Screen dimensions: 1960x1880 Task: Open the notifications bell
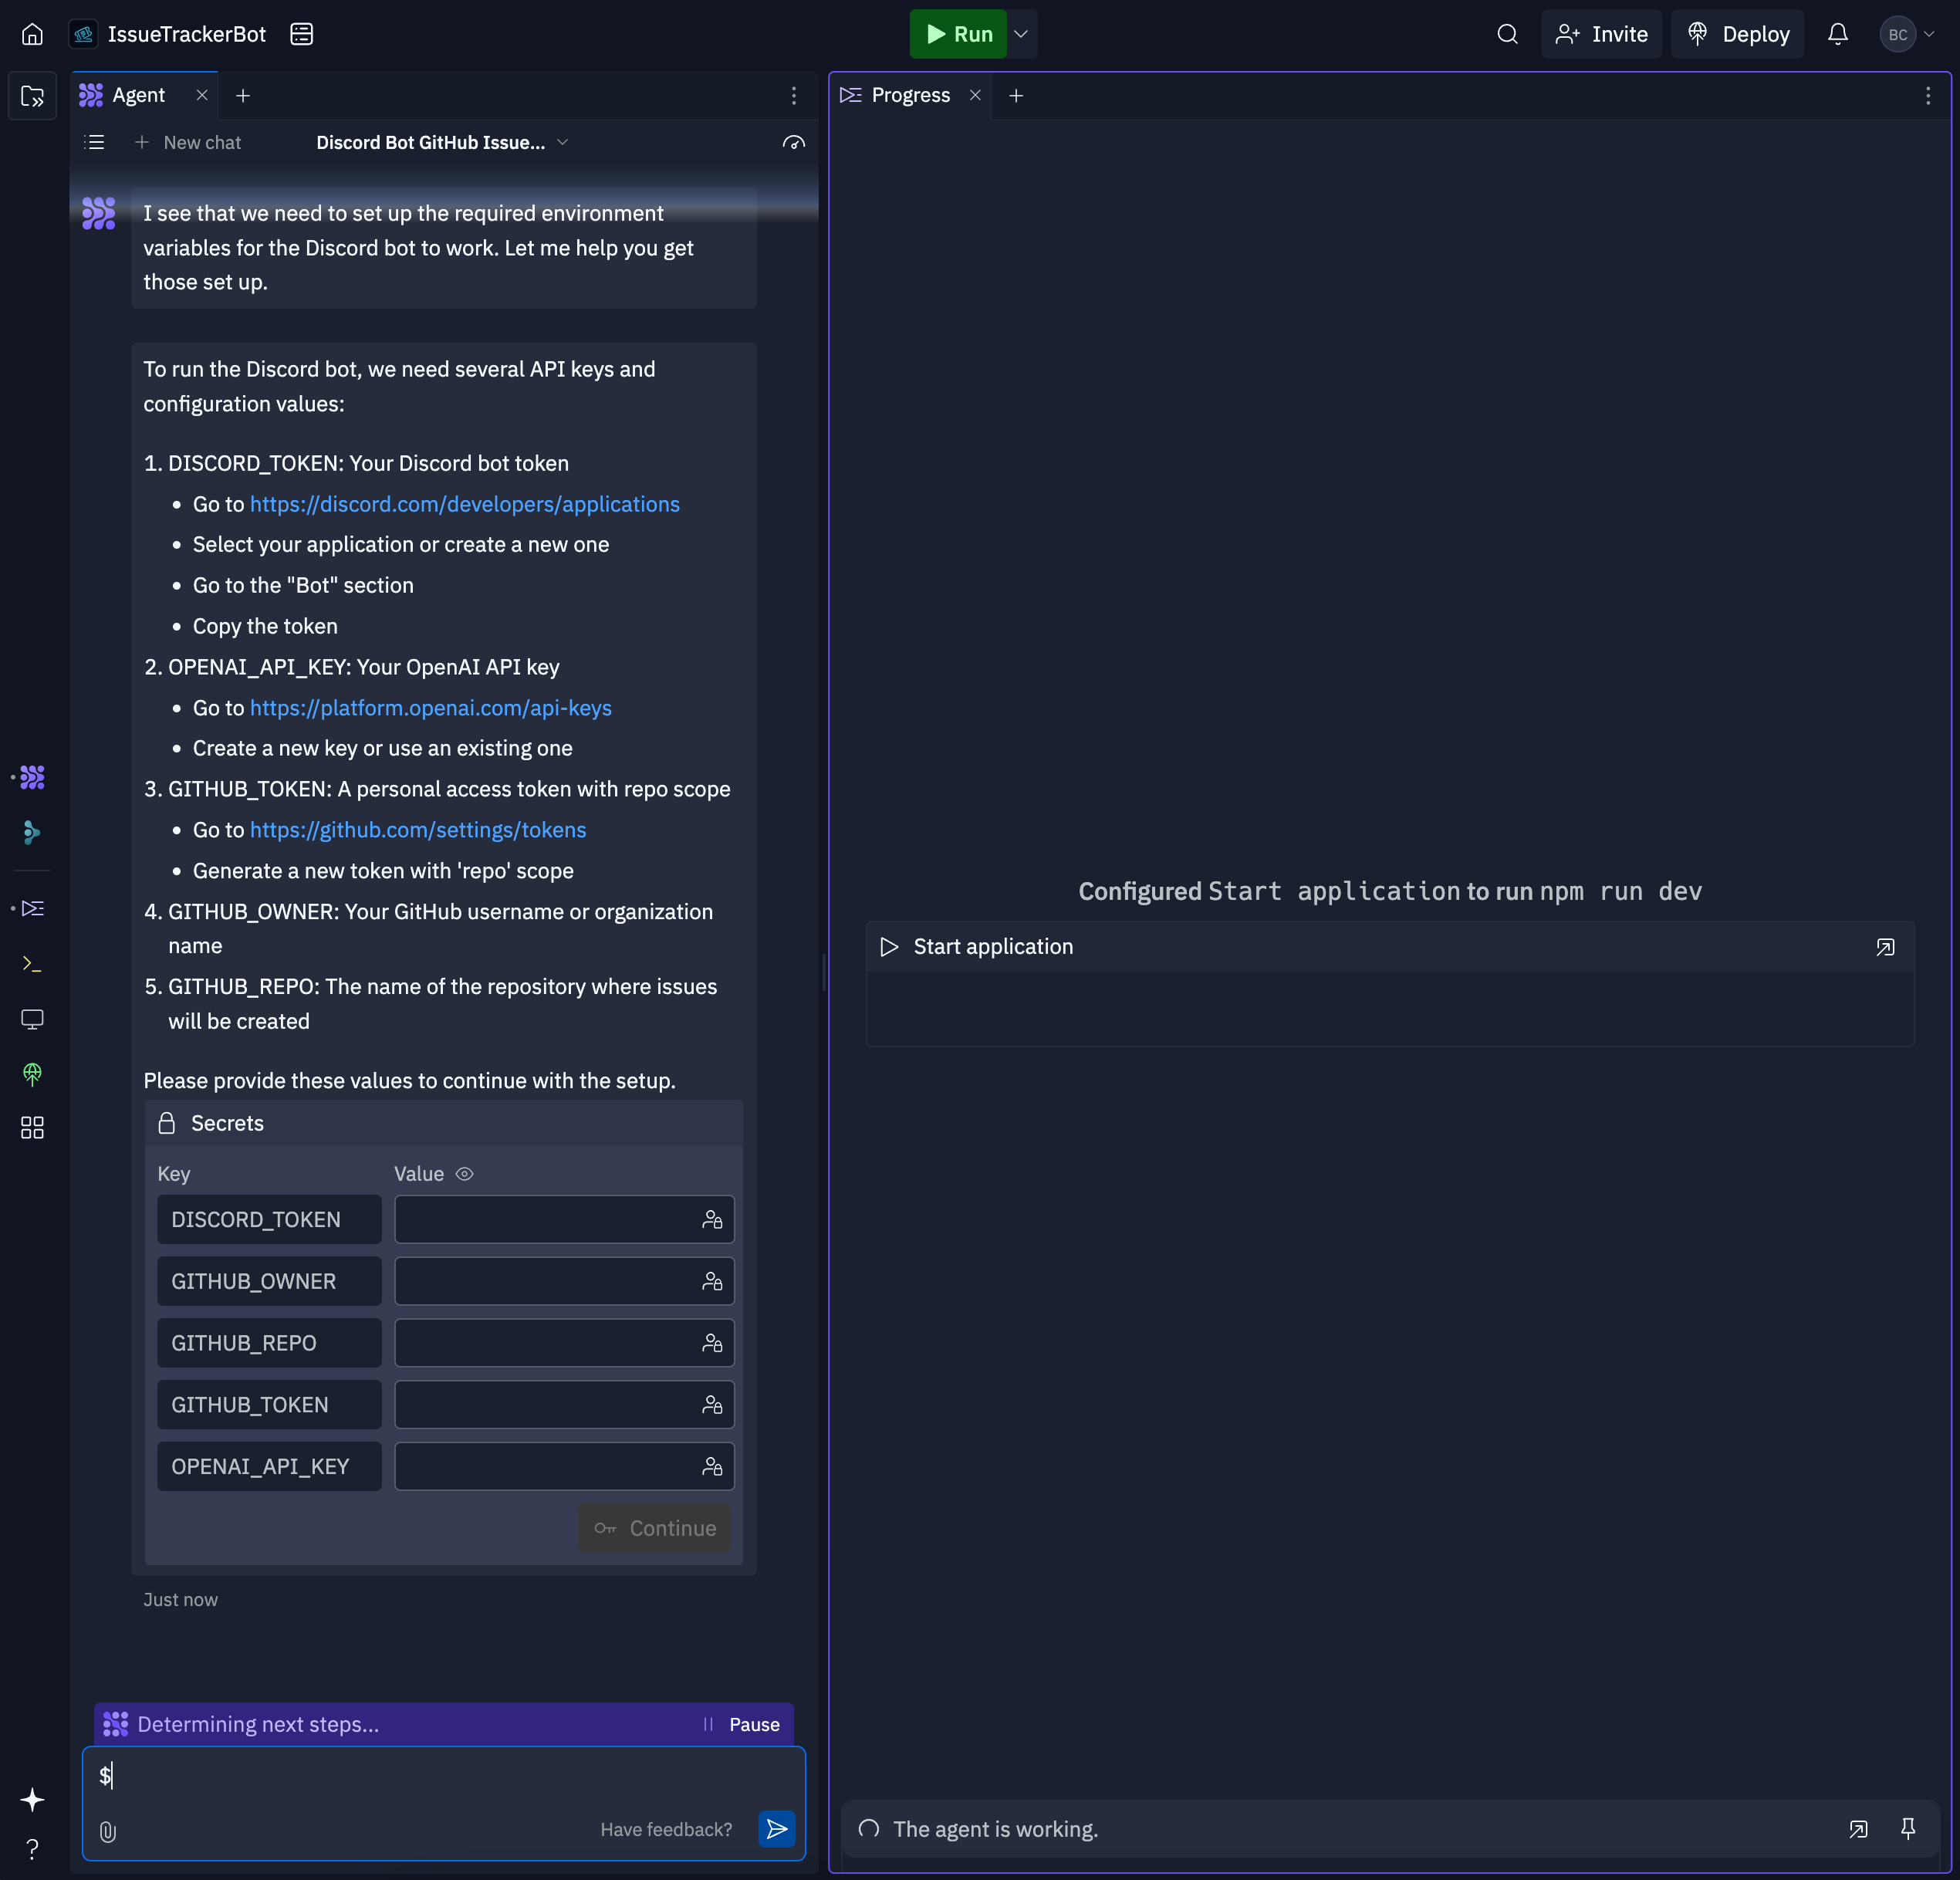[x=1837, y=34]
